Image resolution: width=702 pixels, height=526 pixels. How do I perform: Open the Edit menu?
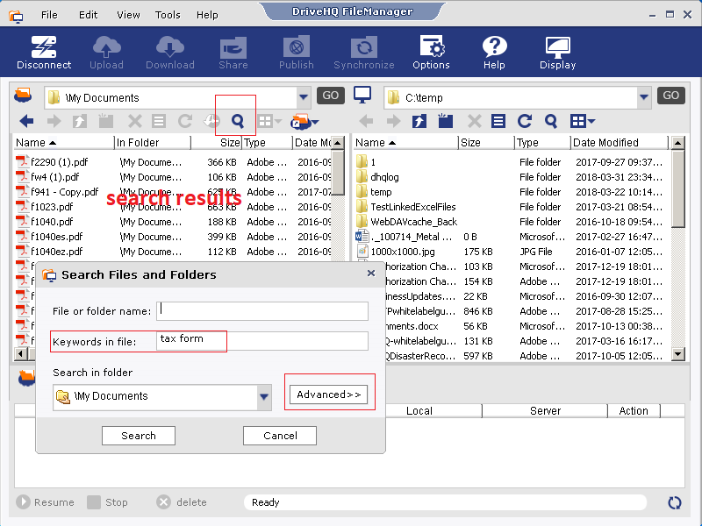click(x=88, y=15)
